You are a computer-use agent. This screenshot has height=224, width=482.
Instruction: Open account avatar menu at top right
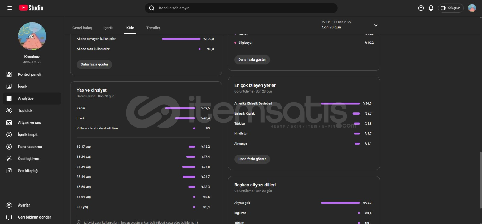pos(472,8)
